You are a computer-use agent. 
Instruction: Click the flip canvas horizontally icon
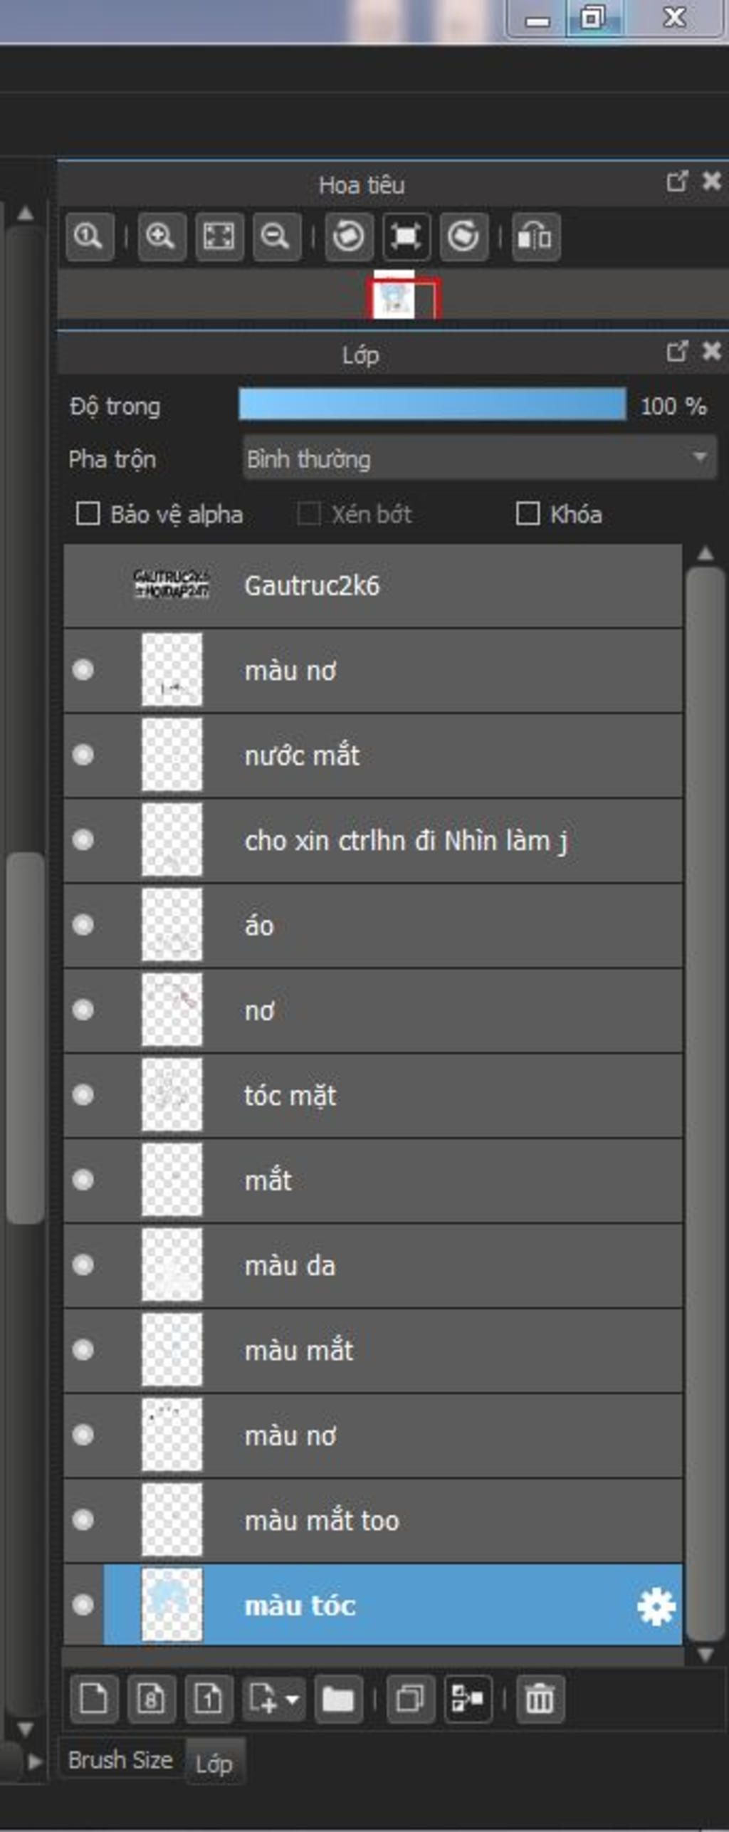[x=535, y=236]
